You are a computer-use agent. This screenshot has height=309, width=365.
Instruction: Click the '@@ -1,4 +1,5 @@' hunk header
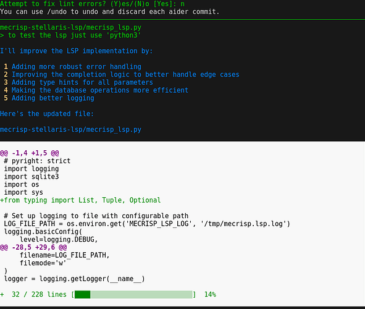29,153
